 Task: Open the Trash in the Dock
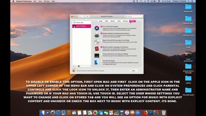[164, 113]
